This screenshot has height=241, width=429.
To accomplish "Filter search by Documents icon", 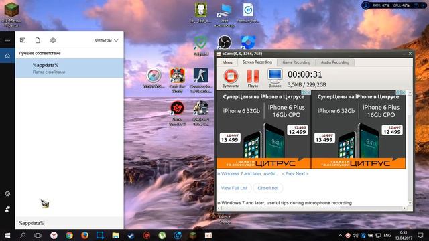I will pos(38,40).
